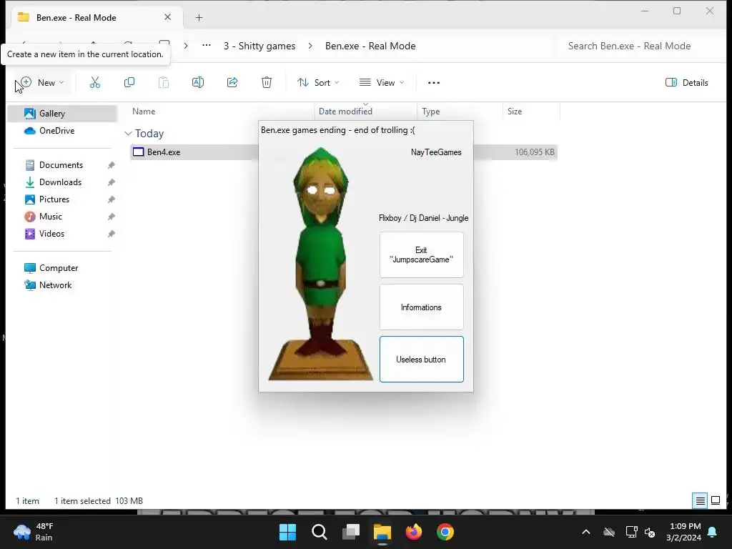This screenshot has width=732, height=549.
Task: Sort files by the Name column header
Action: tap(144, 111)
